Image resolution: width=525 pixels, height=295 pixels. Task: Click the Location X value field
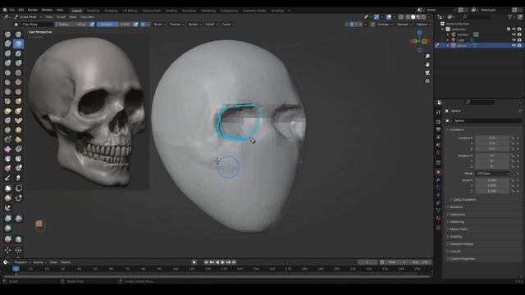[492, 138]
